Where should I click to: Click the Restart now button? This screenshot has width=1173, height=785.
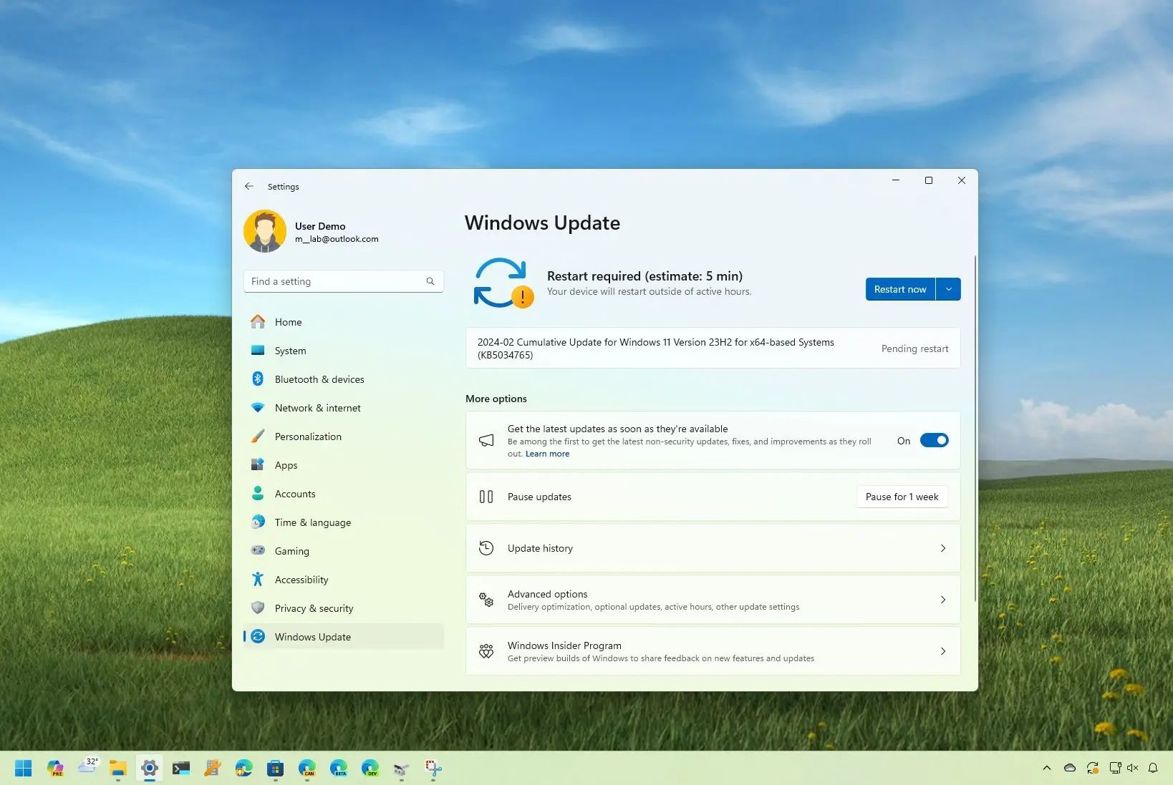coord(900,289)
